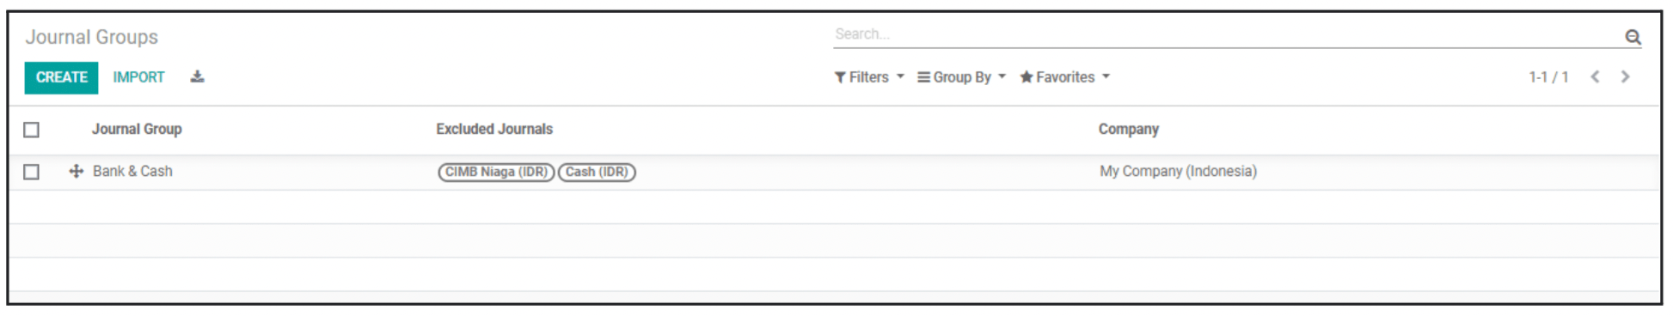Click the star icon beside Favorites
Viewport: 1673px width, 316px height.
(x=1026, y=77)
